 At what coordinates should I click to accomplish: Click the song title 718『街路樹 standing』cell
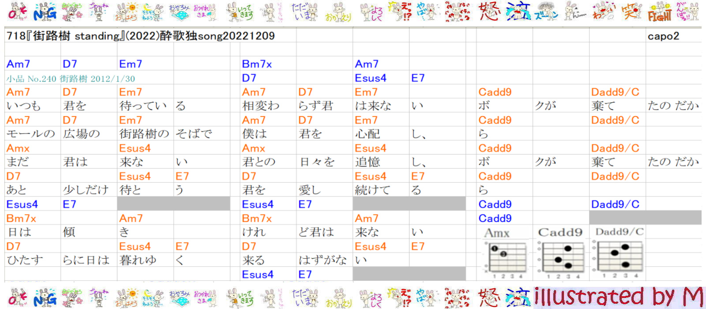[140, 36]
